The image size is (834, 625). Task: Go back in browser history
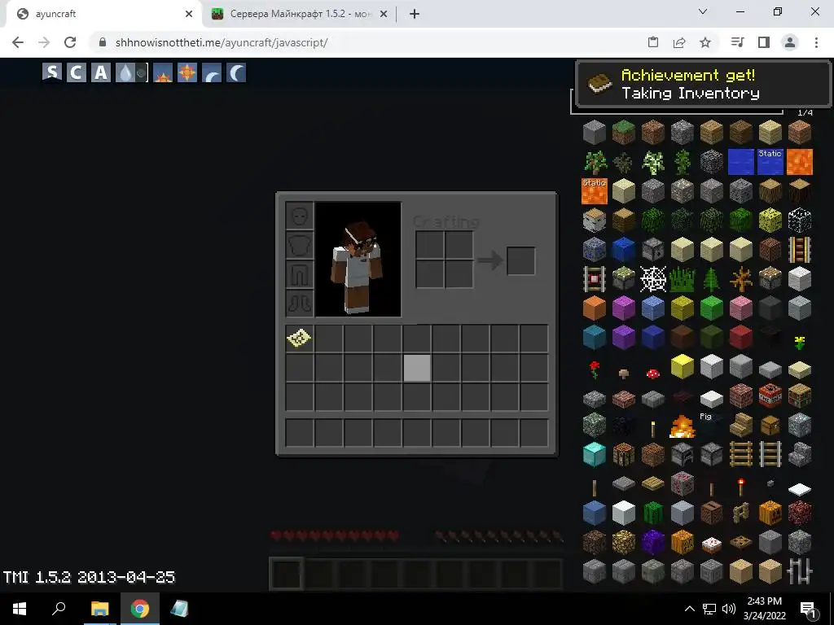pyautogui.click(x=18, y=42)
